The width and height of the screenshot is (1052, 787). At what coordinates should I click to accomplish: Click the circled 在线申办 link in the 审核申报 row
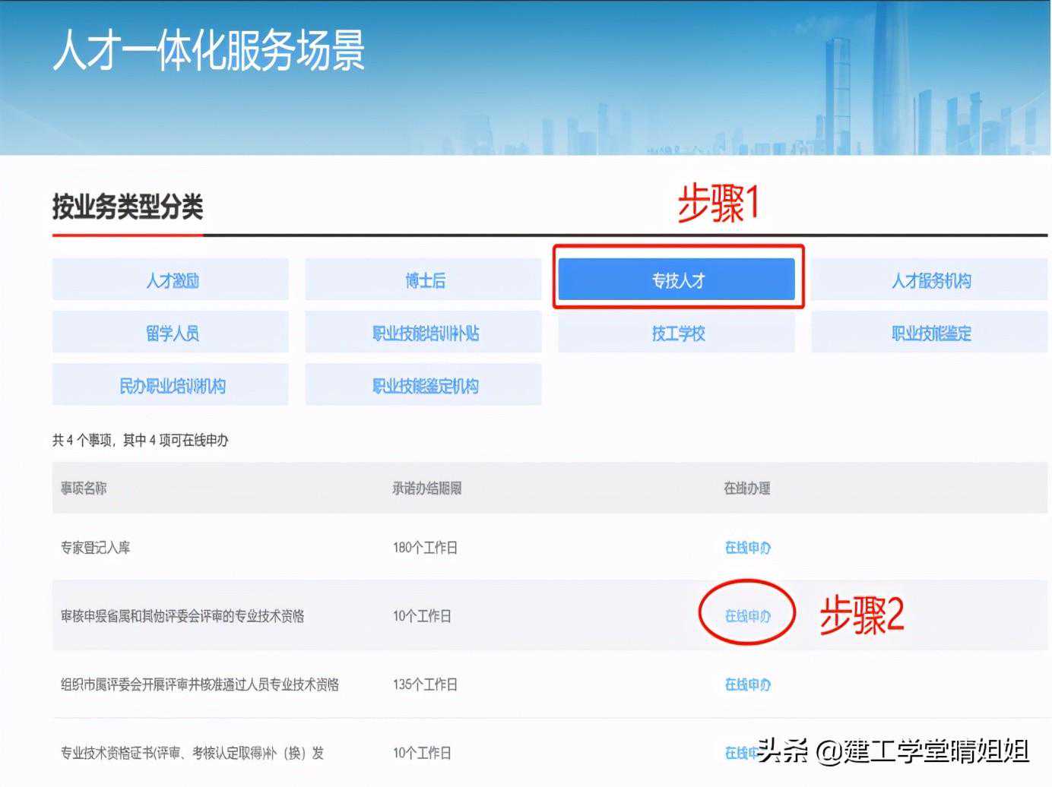click(747, 616)
